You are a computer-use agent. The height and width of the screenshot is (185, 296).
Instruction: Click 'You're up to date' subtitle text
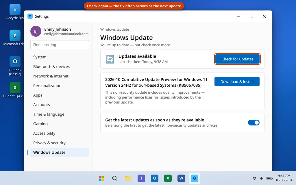(x=135, y=45)
